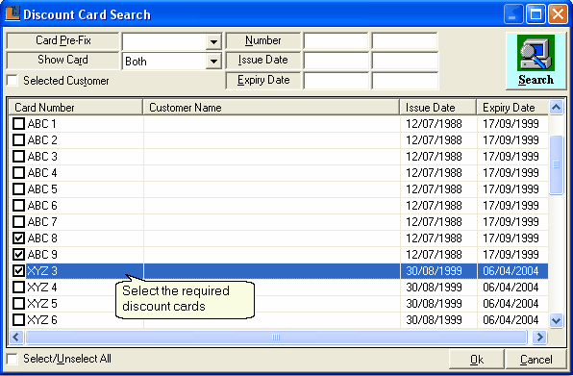Select the issue date cell of XYZ 6
Viewport: 573px width, 376px height.
(x=438, y=319)
